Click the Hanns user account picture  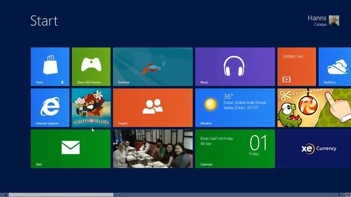tap(334, 21)
